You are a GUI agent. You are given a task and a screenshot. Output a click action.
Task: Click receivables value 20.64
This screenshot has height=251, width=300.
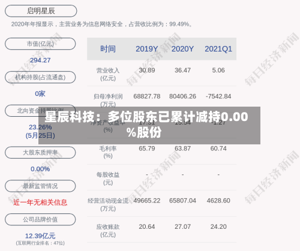[147, 226]
